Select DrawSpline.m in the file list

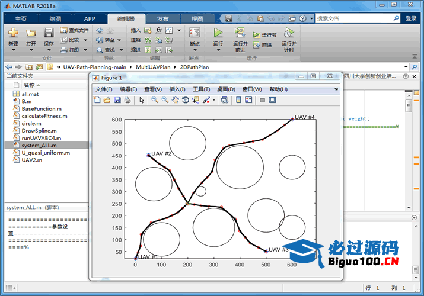39,131
